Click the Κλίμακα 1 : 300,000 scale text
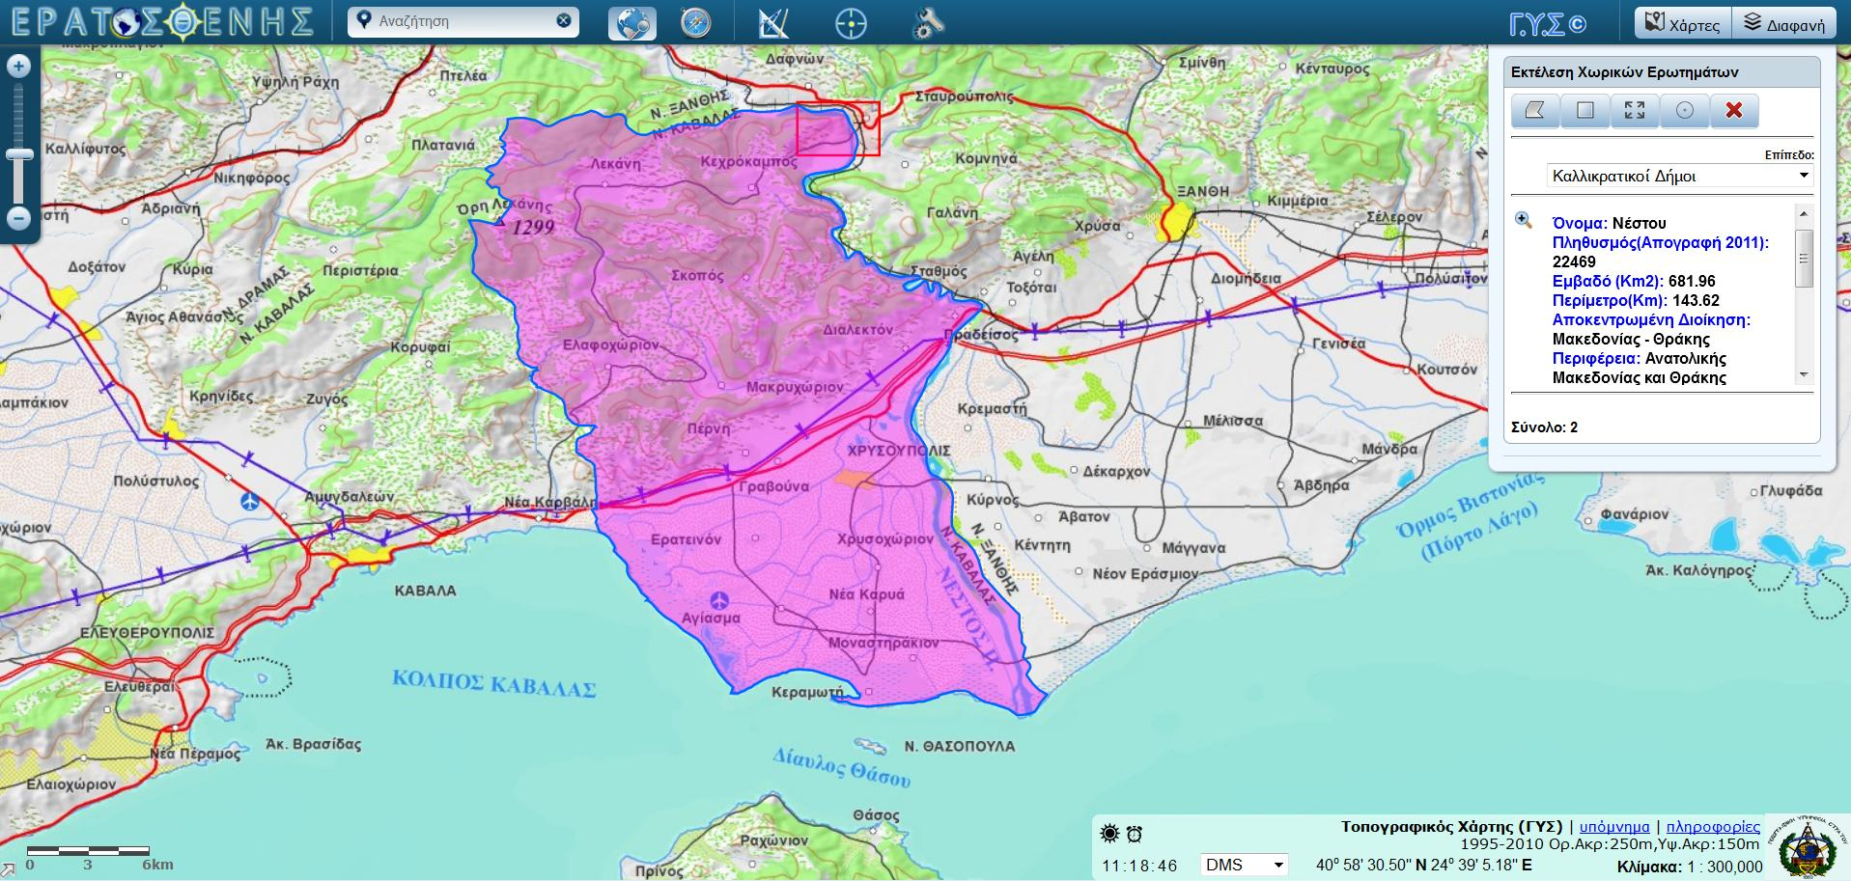Viewport: 1851px width, 881px height. click(x=1690, y=867)
